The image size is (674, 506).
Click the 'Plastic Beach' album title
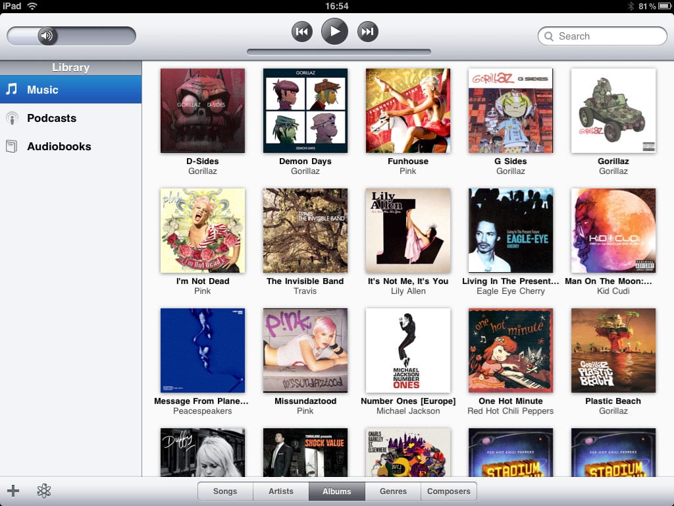(x=613, y=401)
